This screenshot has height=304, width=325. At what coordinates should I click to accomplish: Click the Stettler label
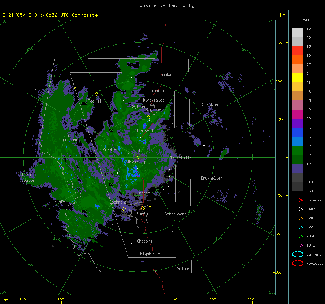(211, 104)
